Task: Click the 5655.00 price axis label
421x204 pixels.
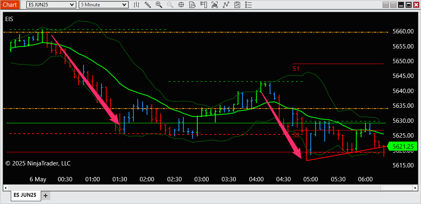Action: (x=403, y=46)
